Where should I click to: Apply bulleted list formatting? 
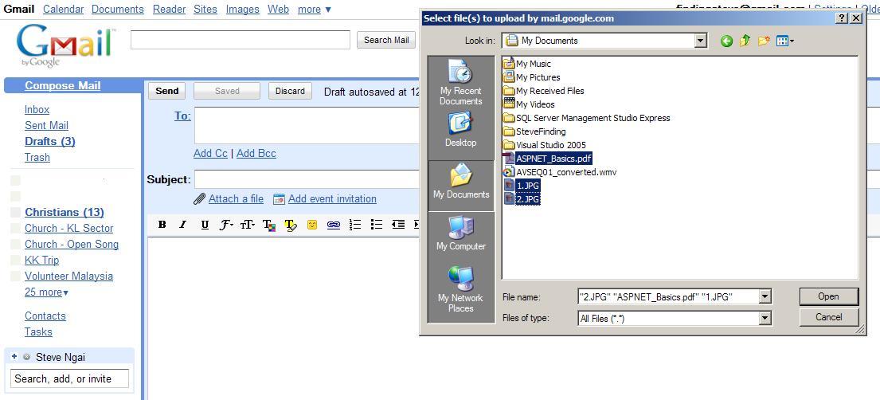point(377,225)
